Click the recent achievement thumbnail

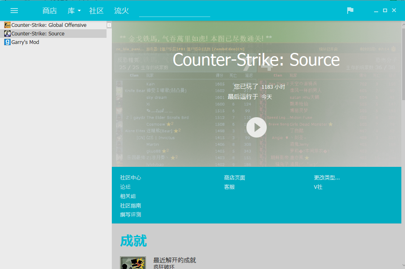click(x=133, y=262)
